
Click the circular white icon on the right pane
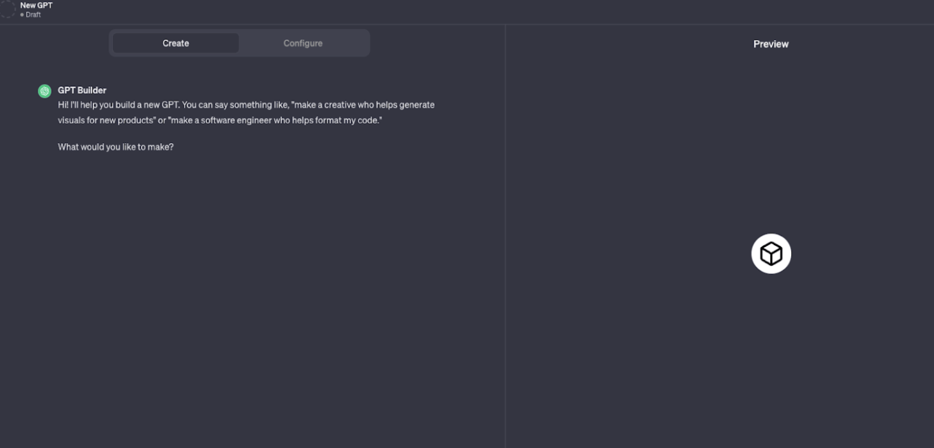[x=771, y=253]
